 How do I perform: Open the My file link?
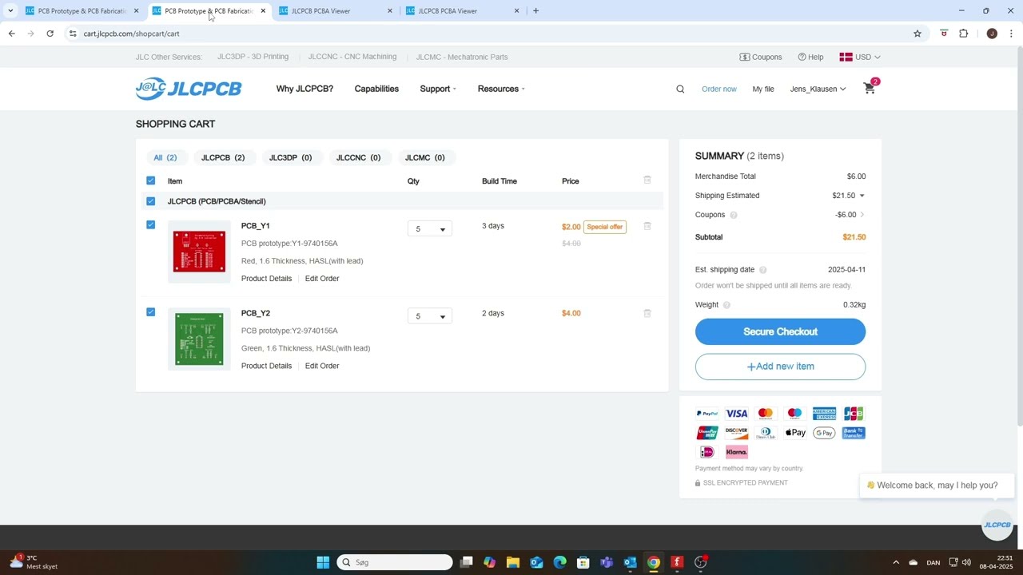[x=763, y=89]
